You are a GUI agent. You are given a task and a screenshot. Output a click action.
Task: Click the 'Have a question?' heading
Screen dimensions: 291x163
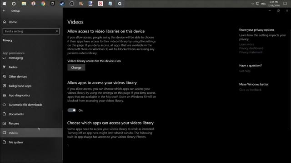coord(251,65)
